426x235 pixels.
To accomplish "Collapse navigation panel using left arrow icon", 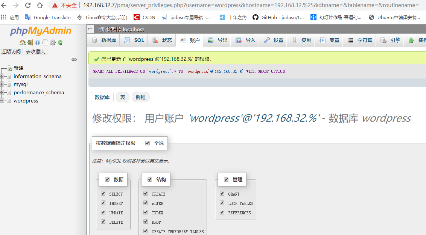I will 89,29.
